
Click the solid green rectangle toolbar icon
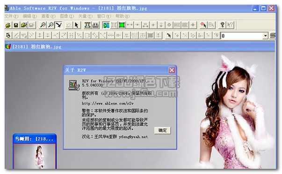coord(122,25)
